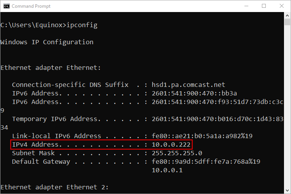
Task: Minimize the Command Prompt window
Action: coord(246,6)
